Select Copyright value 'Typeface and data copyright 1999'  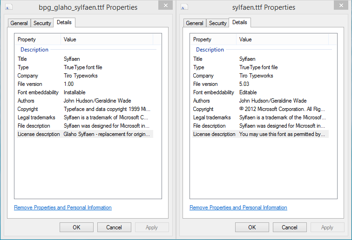[107, 109]
